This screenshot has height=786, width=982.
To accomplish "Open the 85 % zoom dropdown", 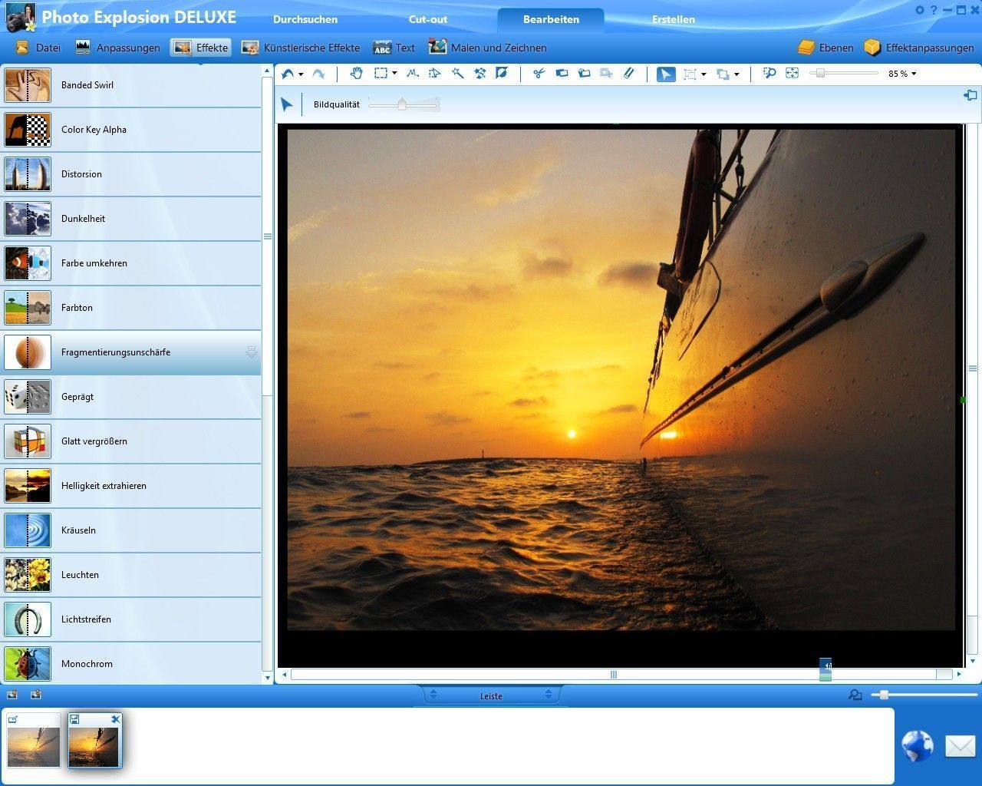I will pos(902,74).
